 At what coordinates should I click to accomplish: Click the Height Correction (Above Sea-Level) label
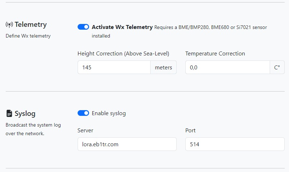coord(123,54)
